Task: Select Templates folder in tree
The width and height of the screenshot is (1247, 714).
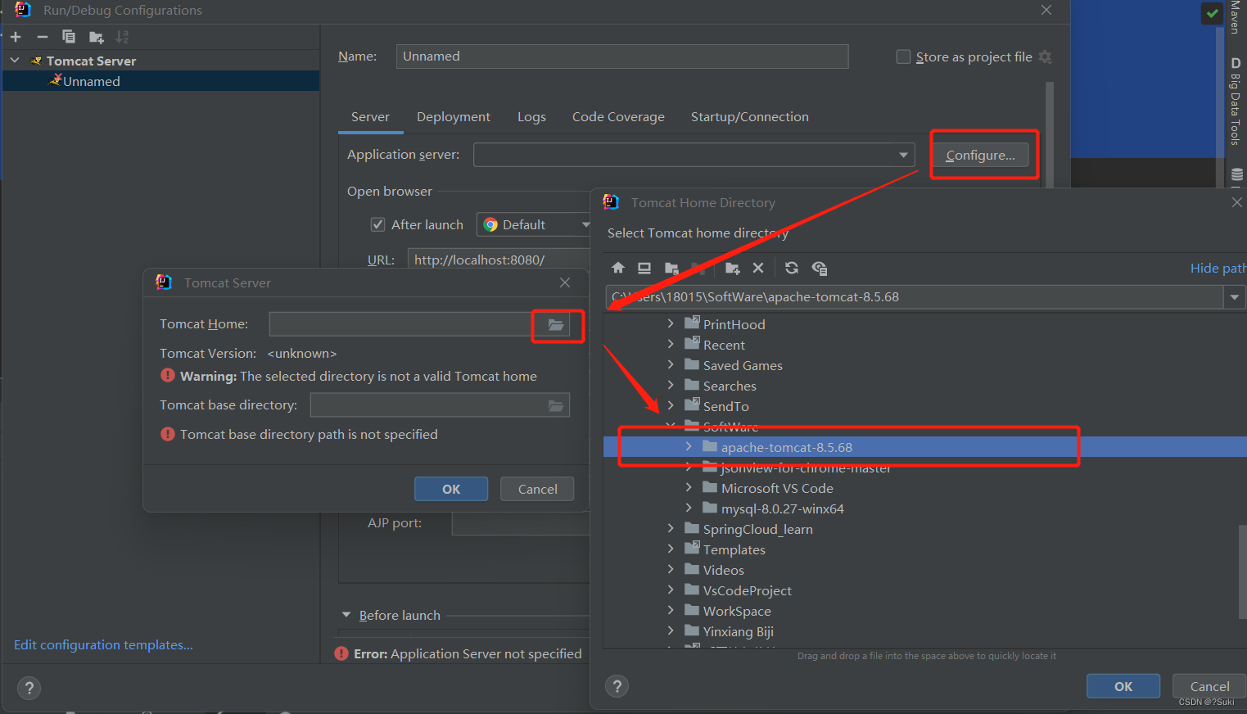Action: pyautogui.click(x=734, y=549)
